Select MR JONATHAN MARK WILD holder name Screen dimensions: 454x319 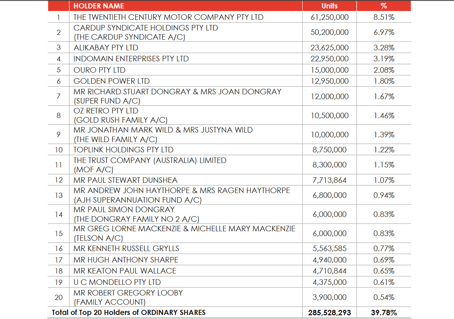click(163, 130)
